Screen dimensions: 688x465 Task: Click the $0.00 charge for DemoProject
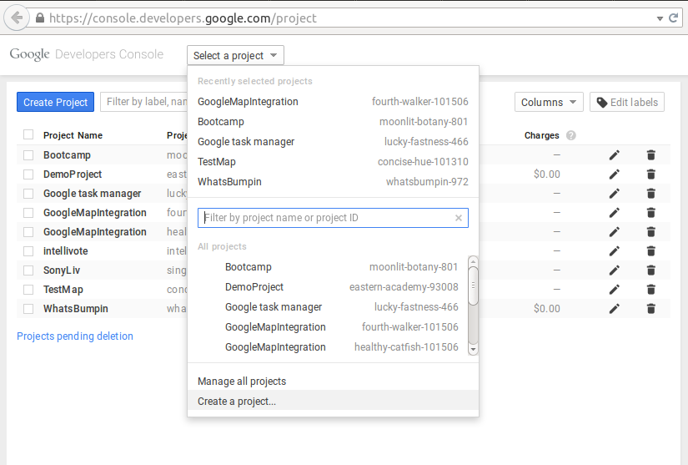click(547, 174)
